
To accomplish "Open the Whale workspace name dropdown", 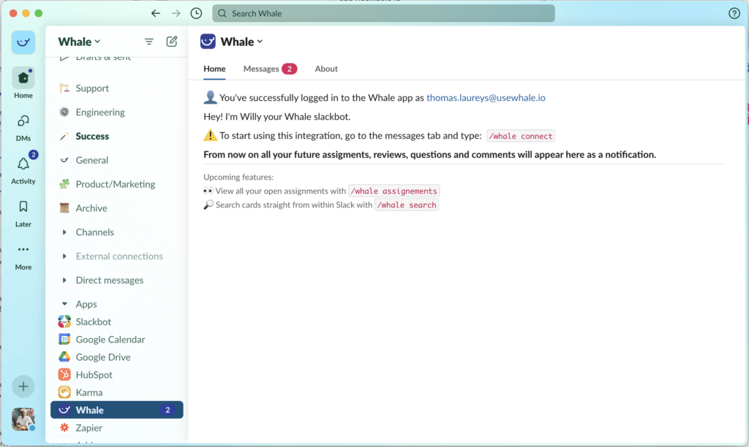I will pyautogui.click(x=80, y=42).
